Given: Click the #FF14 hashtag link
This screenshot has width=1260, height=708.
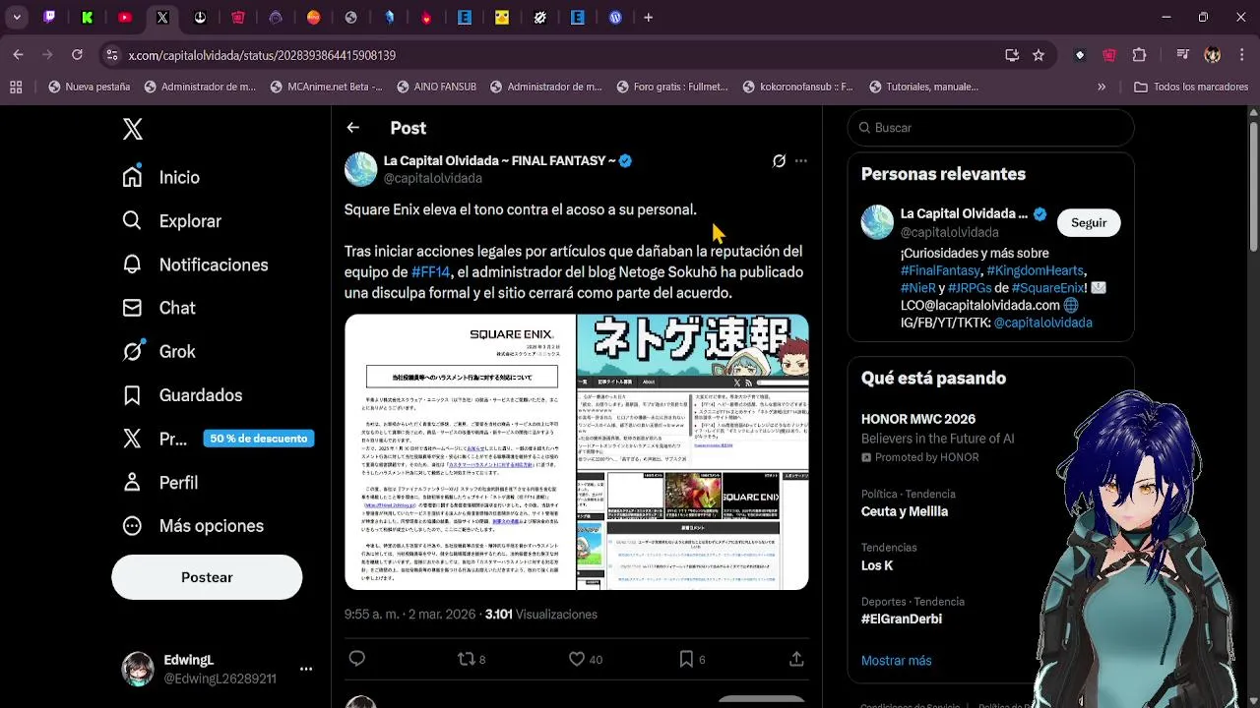Looking at the screenshot, I should point(430,272).
